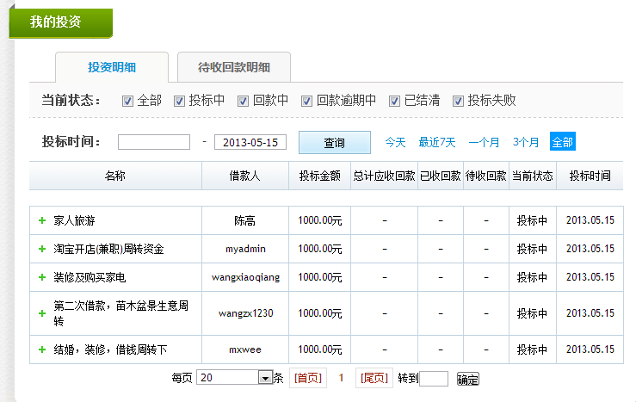Viewport: 636px width, 402px height.
Task: Click the 查询 search button
Action: coord(335,142)
